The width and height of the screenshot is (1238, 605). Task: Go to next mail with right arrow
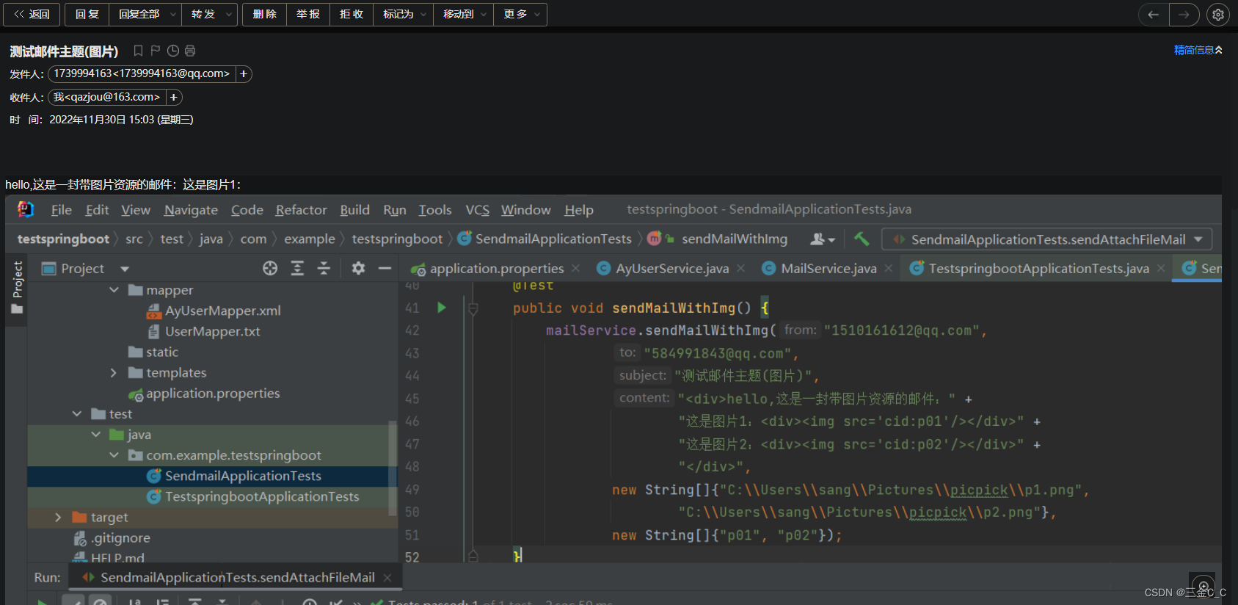[x=1184, y=14]
